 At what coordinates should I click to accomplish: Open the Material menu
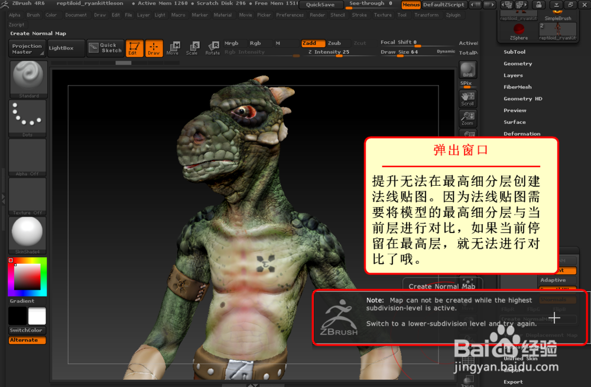point(223,15)
